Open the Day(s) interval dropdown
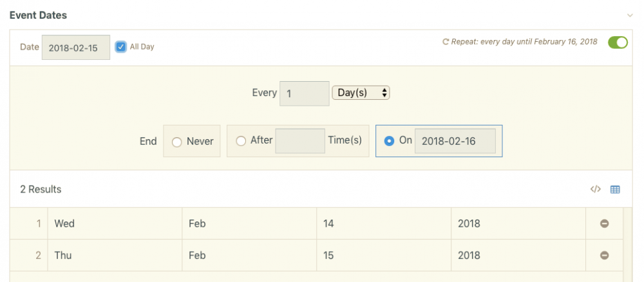 361,93
